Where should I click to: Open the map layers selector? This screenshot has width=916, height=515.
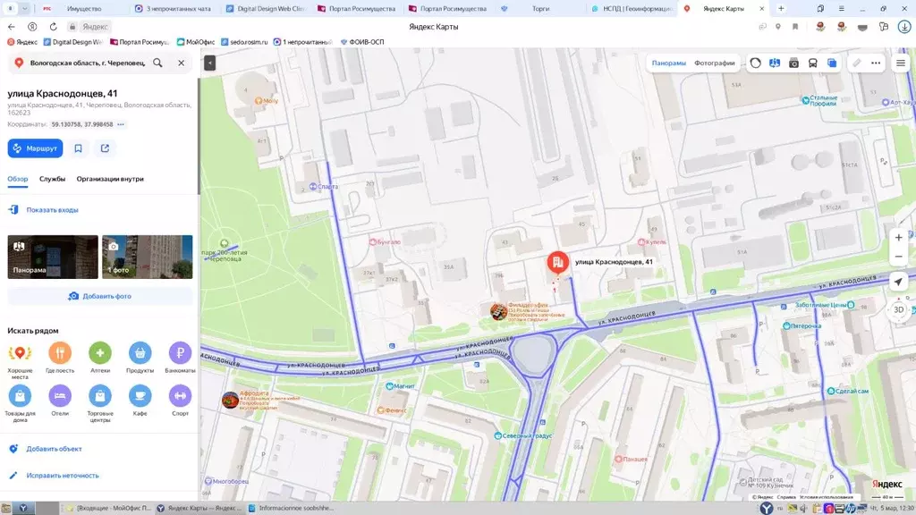click(832, 63)
